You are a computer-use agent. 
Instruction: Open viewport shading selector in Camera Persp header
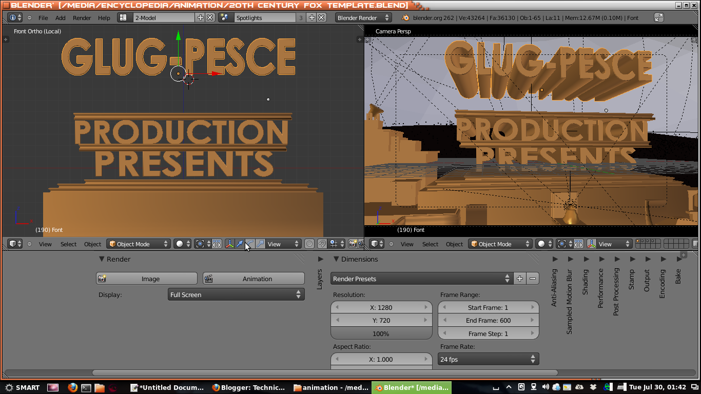pos(544,244)
